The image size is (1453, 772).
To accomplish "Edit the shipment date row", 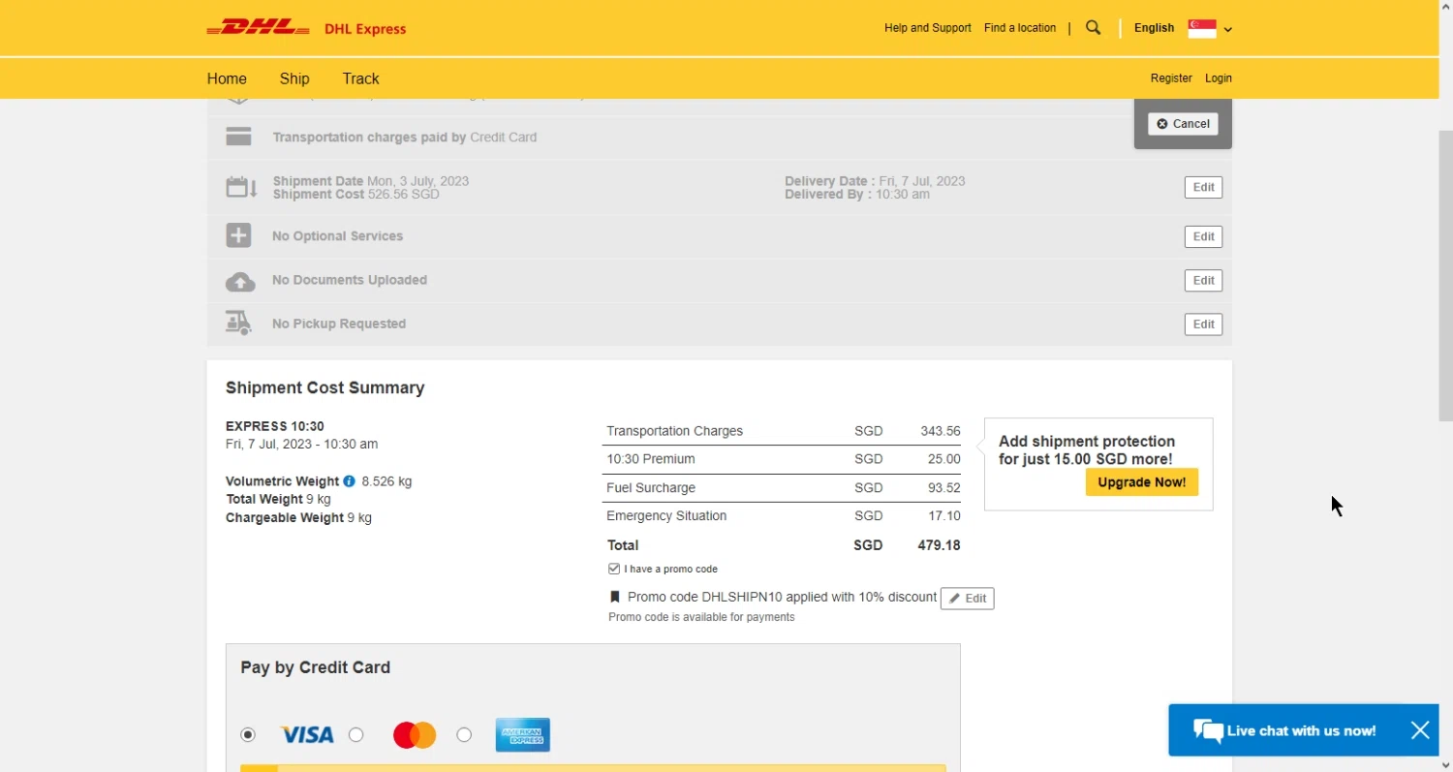I will point(1203,188).
